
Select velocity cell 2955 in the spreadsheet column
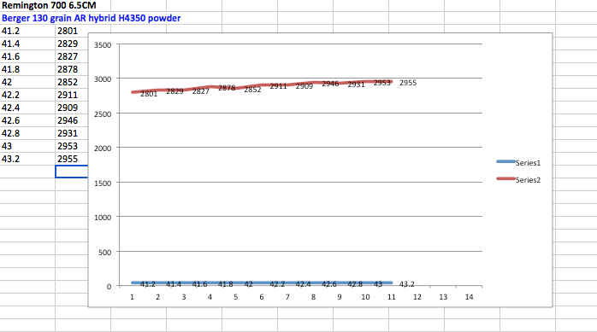(72, 159)
